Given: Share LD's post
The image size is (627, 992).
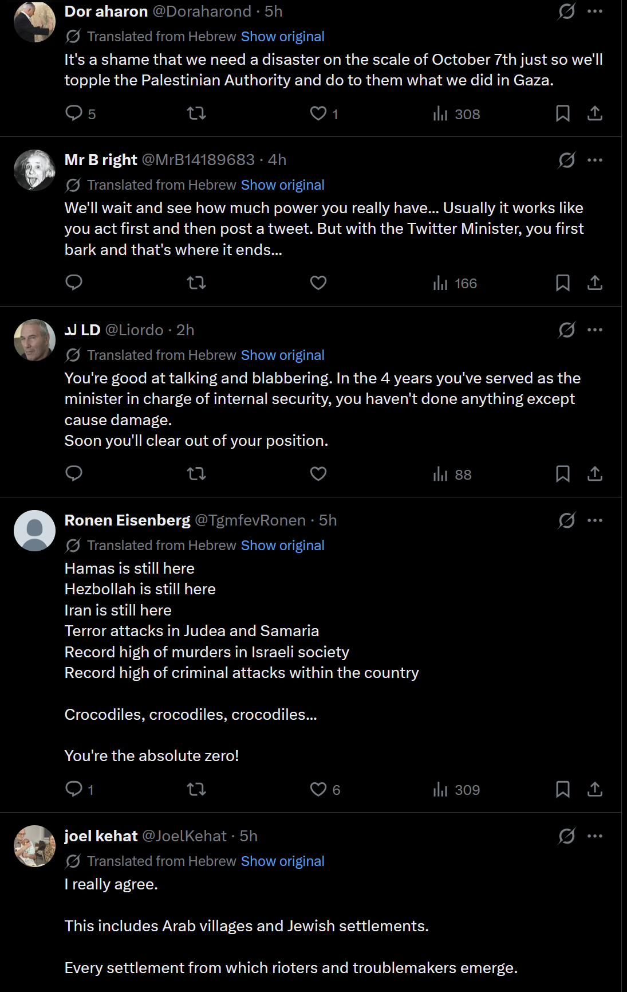Looking at the screenshot, I should tap(595, 474).
